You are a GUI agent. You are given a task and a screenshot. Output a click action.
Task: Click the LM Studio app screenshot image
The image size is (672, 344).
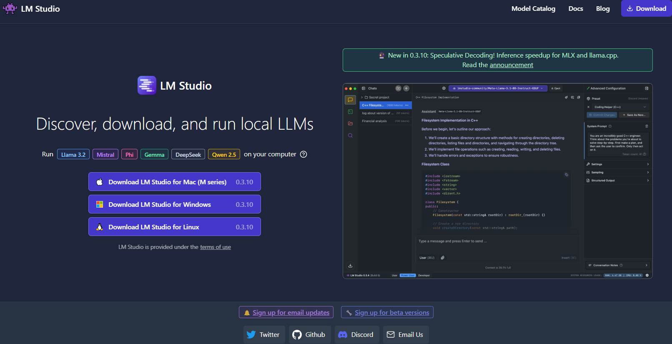coord(498,181)
